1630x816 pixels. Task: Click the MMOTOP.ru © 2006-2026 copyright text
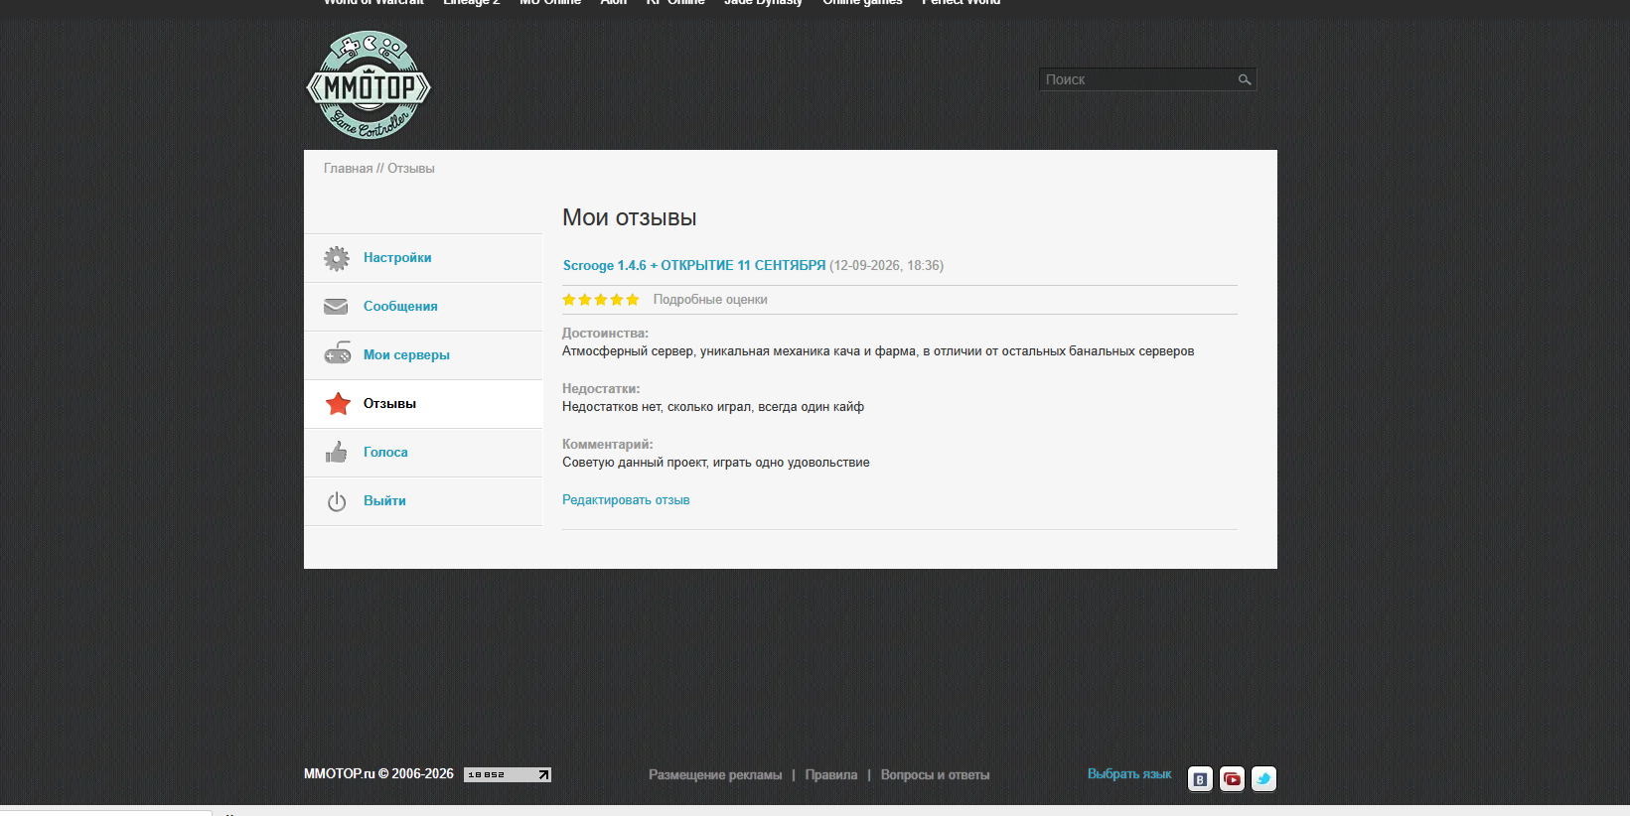(x=378, y=774)
